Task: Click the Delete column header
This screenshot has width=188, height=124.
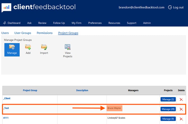Action: click(x=181, y=90)
